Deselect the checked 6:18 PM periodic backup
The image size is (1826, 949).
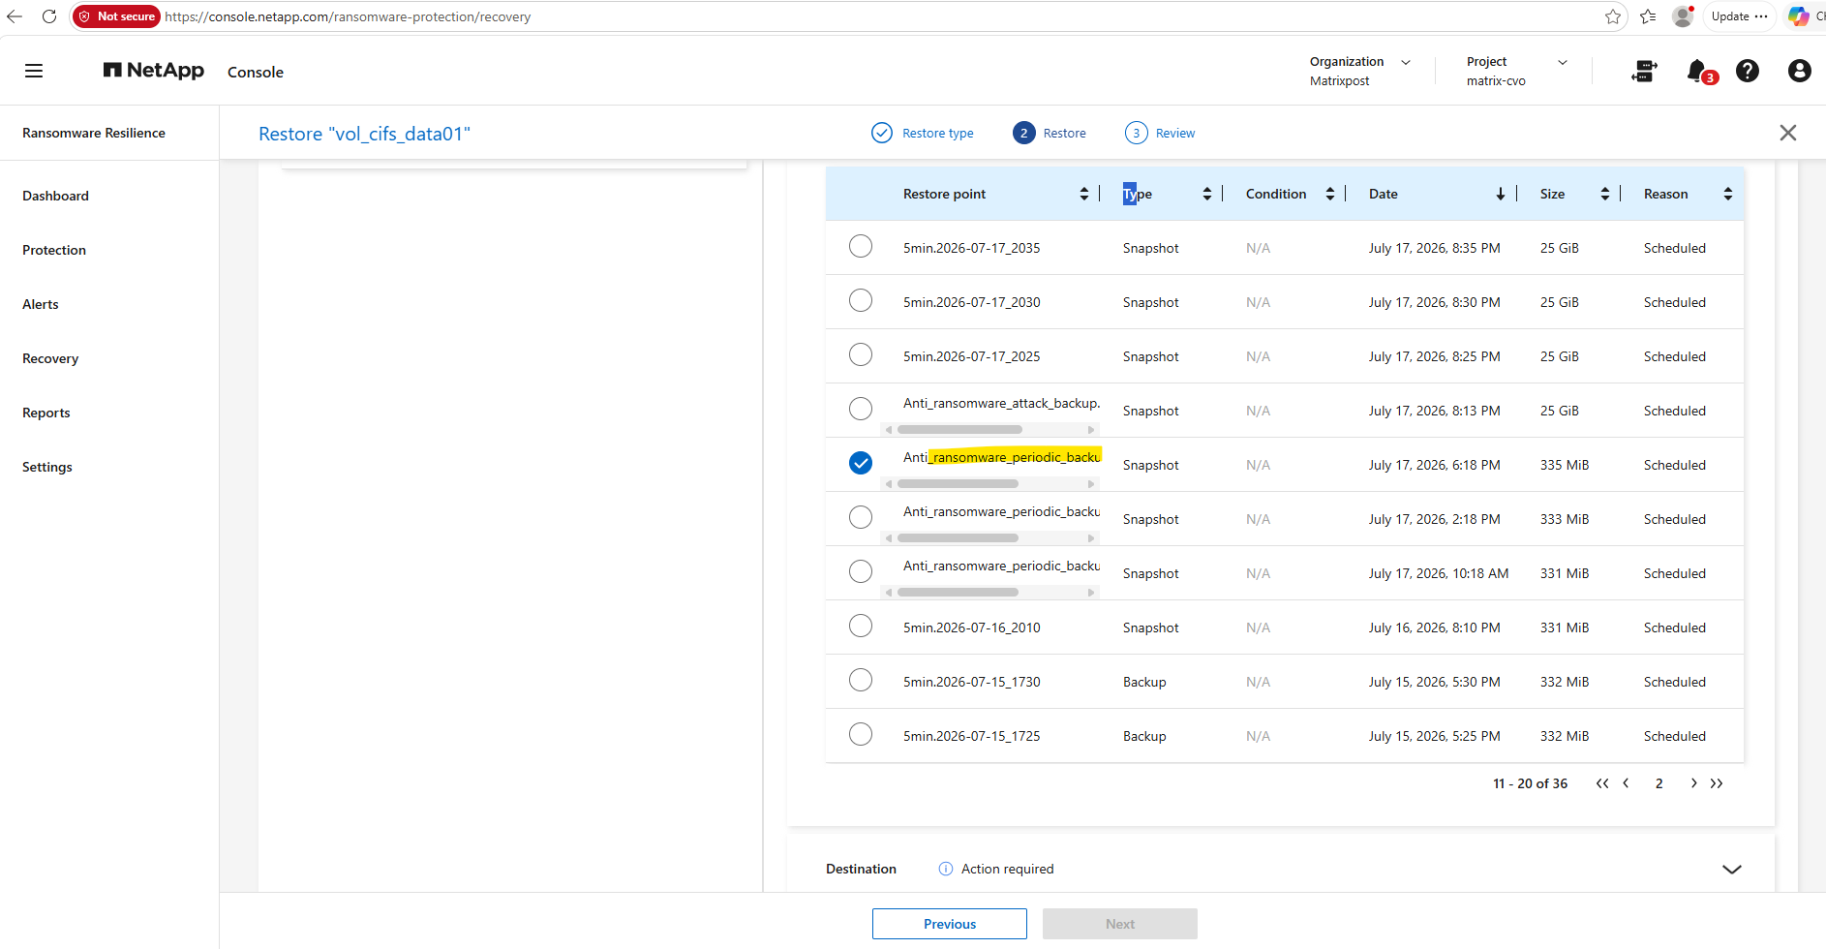coord(861,463)
